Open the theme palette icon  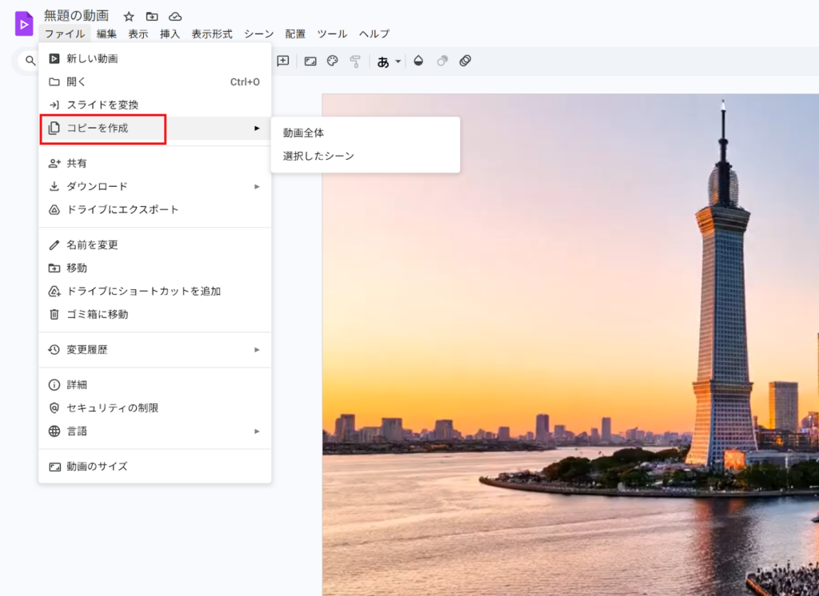coord(332,61)
